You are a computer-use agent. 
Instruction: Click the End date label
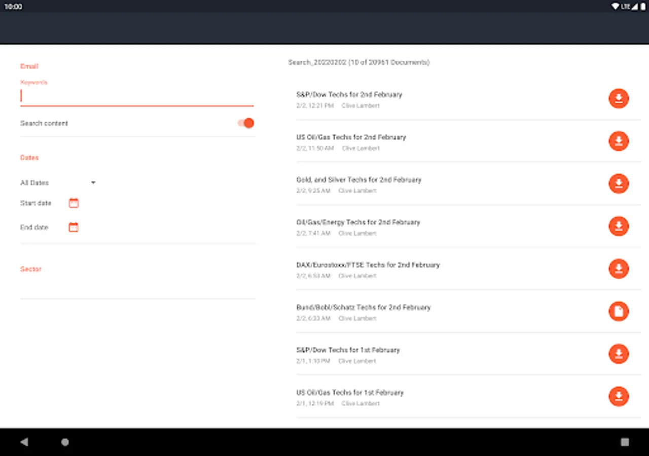pyautogui.click(x=34, y=227)
